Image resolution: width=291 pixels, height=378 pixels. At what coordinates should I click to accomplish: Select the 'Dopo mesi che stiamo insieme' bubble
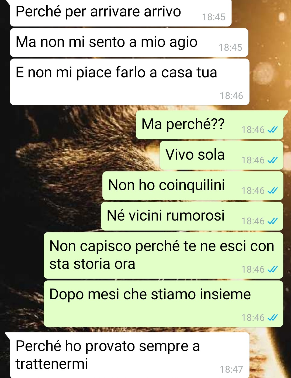click(163, 304)
